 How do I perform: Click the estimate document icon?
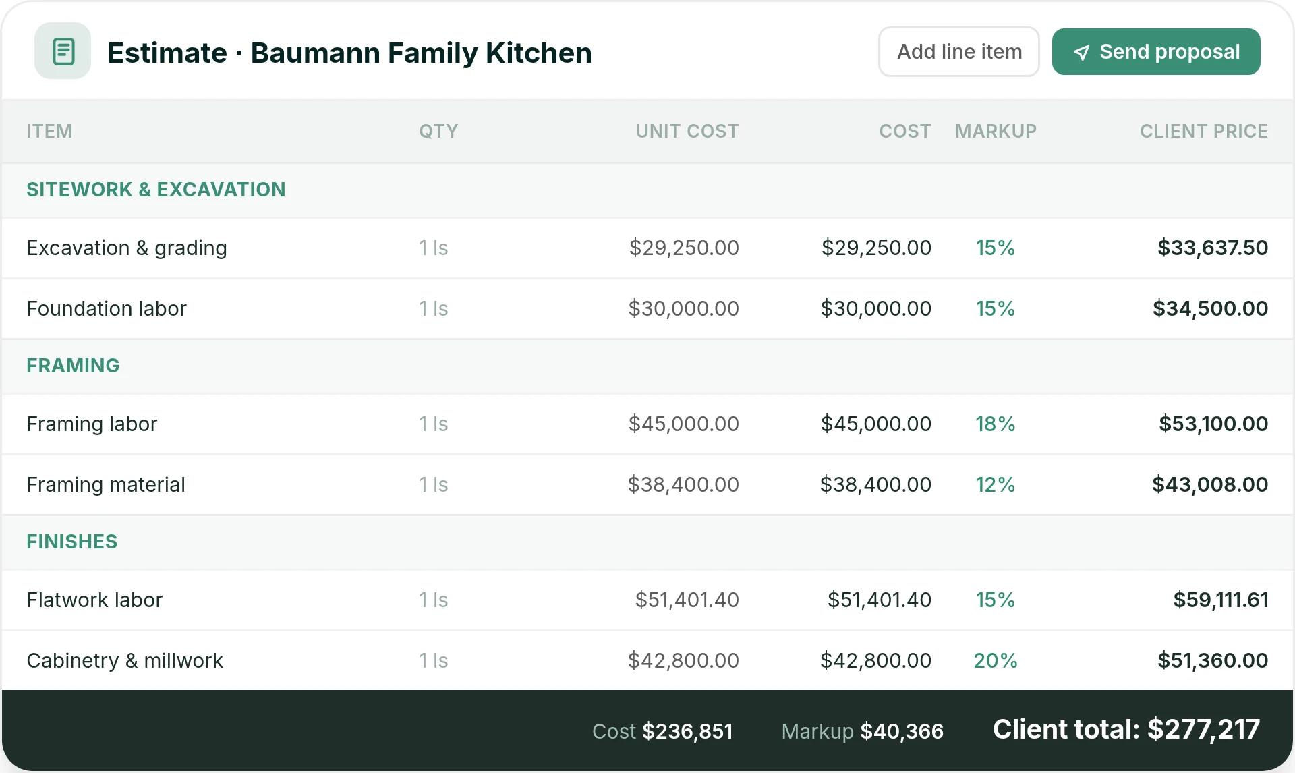pos(63,51)
